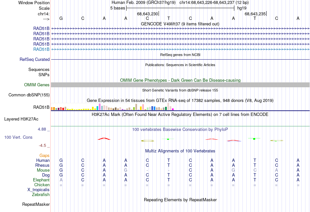Click the OMIM Genes track label

pyautogui.click(x=37, y=85)
